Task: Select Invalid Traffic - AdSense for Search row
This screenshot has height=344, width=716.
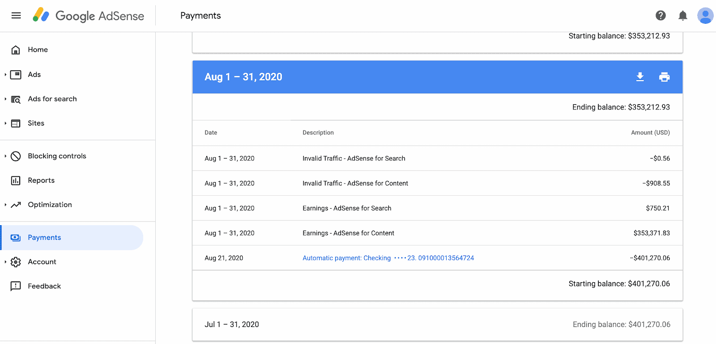Action: pyautogui.click(x=438, y=159)
